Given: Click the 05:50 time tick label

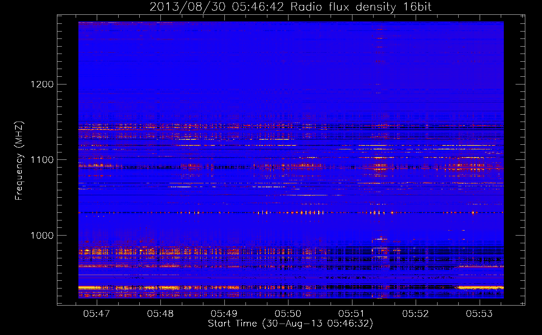Looking at the screenshot, I should 288,314.
